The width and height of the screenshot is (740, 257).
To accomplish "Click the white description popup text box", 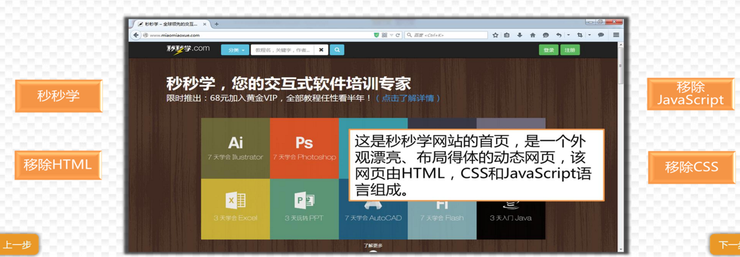I will coord(476,165).
